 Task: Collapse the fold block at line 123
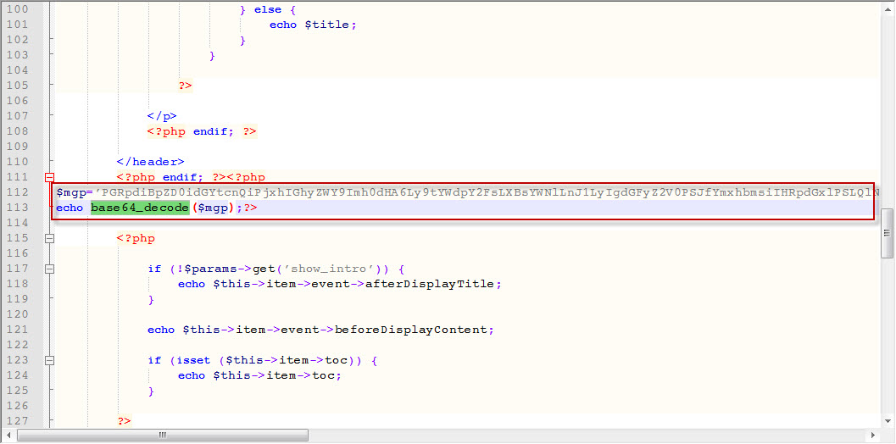[50, 361]
